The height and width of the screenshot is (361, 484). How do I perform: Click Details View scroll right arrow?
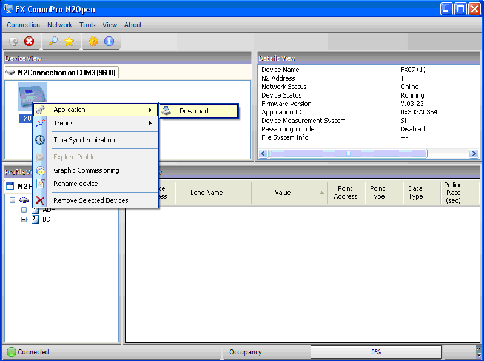(x=474, y=153)
